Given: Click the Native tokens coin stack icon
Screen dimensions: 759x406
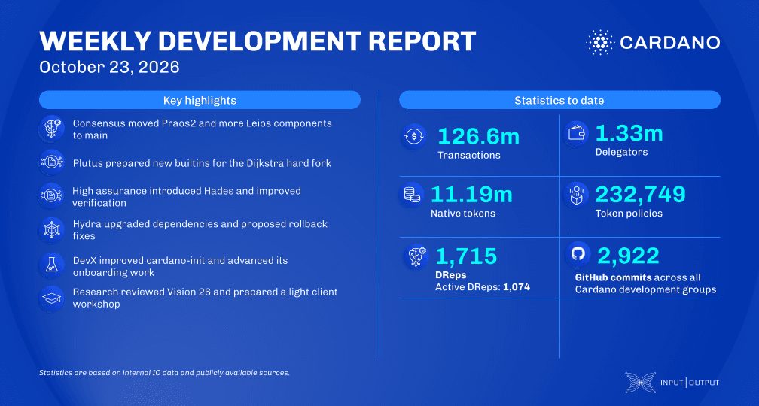Looking at the screenshot, I should coord(411,195).
